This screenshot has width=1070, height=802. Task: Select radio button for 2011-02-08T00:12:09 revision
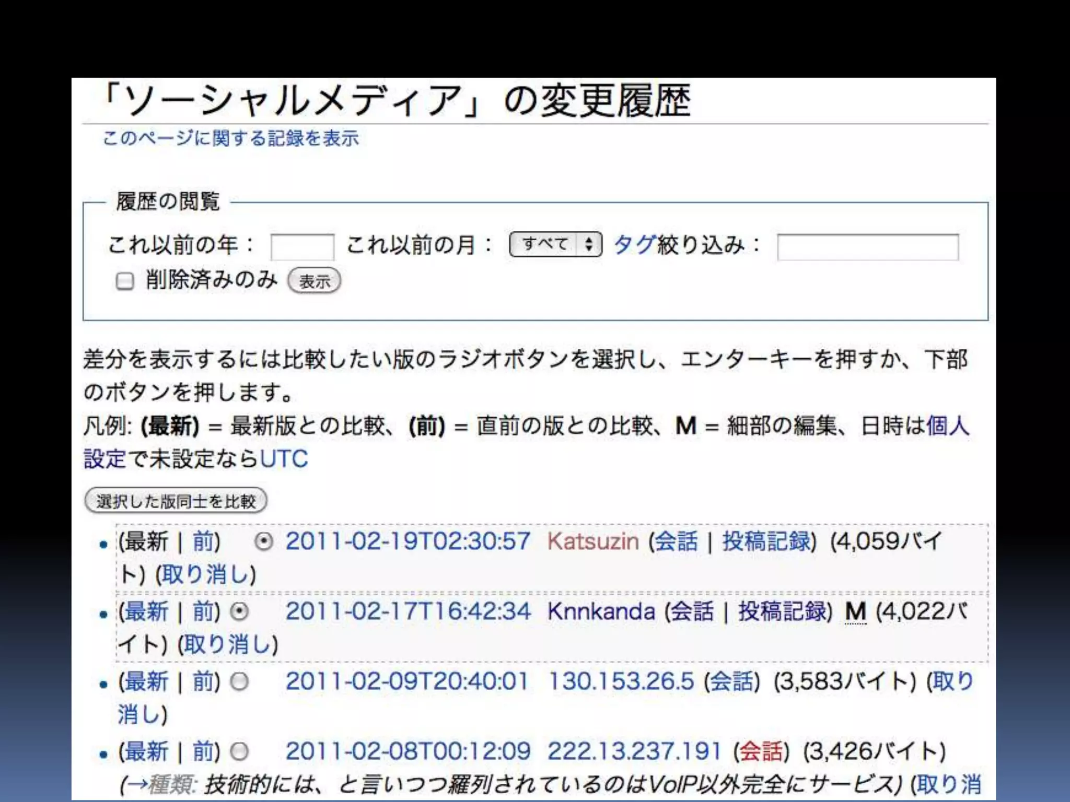pyautogui.click(x=239, y=752)
